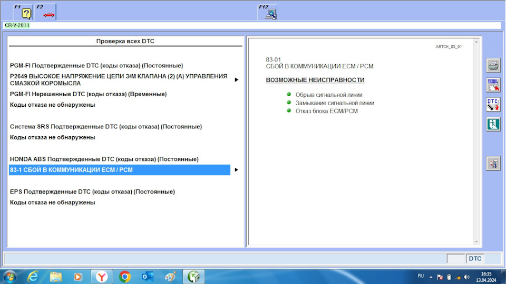506x284 pixels.
Task: Click the F2 red car vehicle icon
Action: [45, 12]
